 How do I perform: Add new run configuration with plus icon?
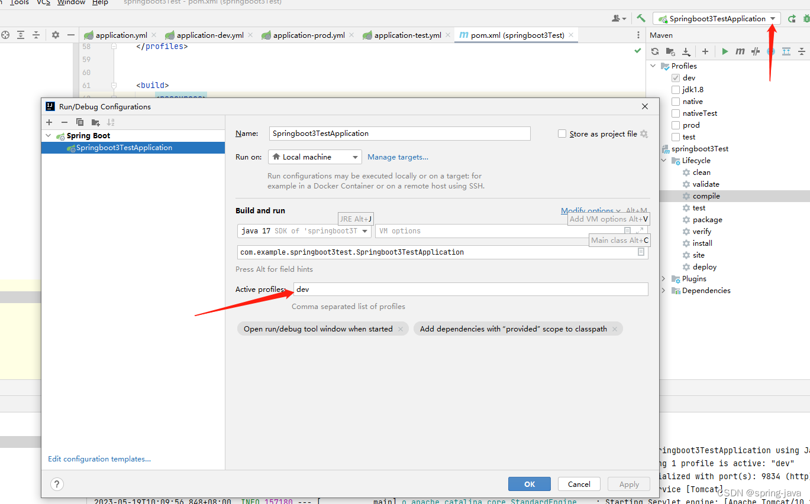(49, 122)
